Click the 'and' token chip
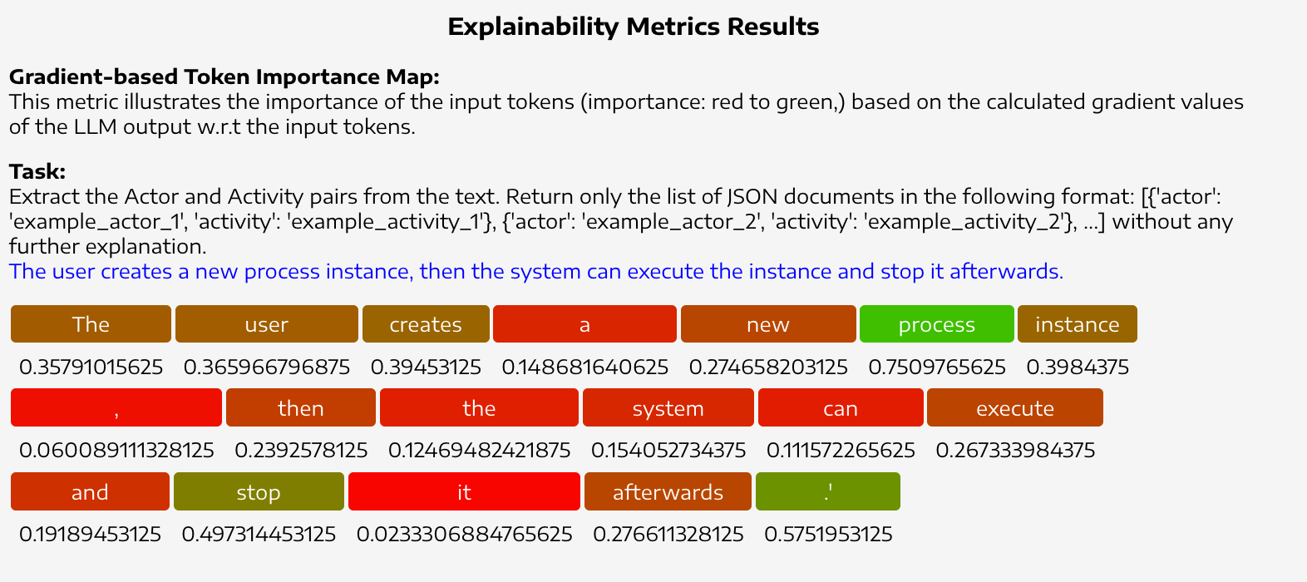1307x582 pixels. pyautogui.click(x=90, y=492)
